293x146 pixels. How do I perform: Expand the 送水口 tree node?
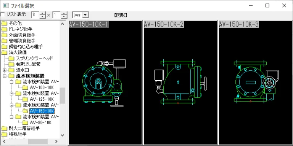5,70
